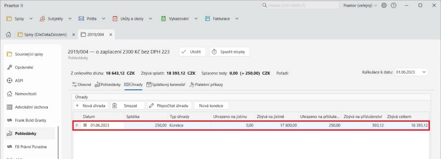Screen dimensions: 441x159
Task: Click the Advokátní úschova safe icon
Action: coord(9,107)
